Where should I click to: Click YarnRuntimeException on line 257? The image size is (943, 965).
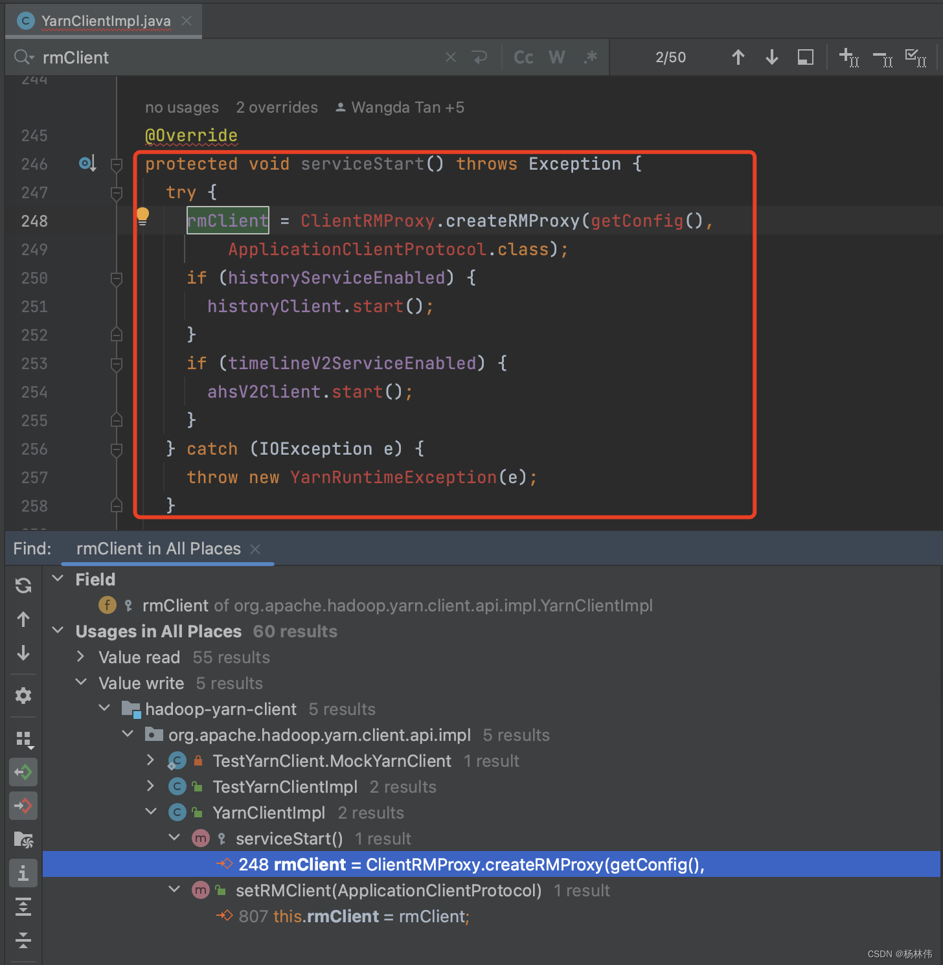tap(393, 477)
